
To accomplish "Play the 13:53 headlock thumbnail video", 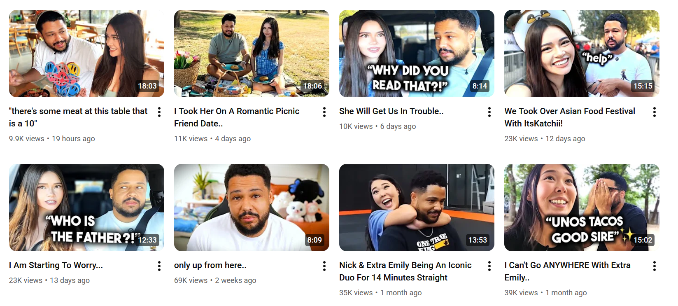I will (x=417, y=208).
